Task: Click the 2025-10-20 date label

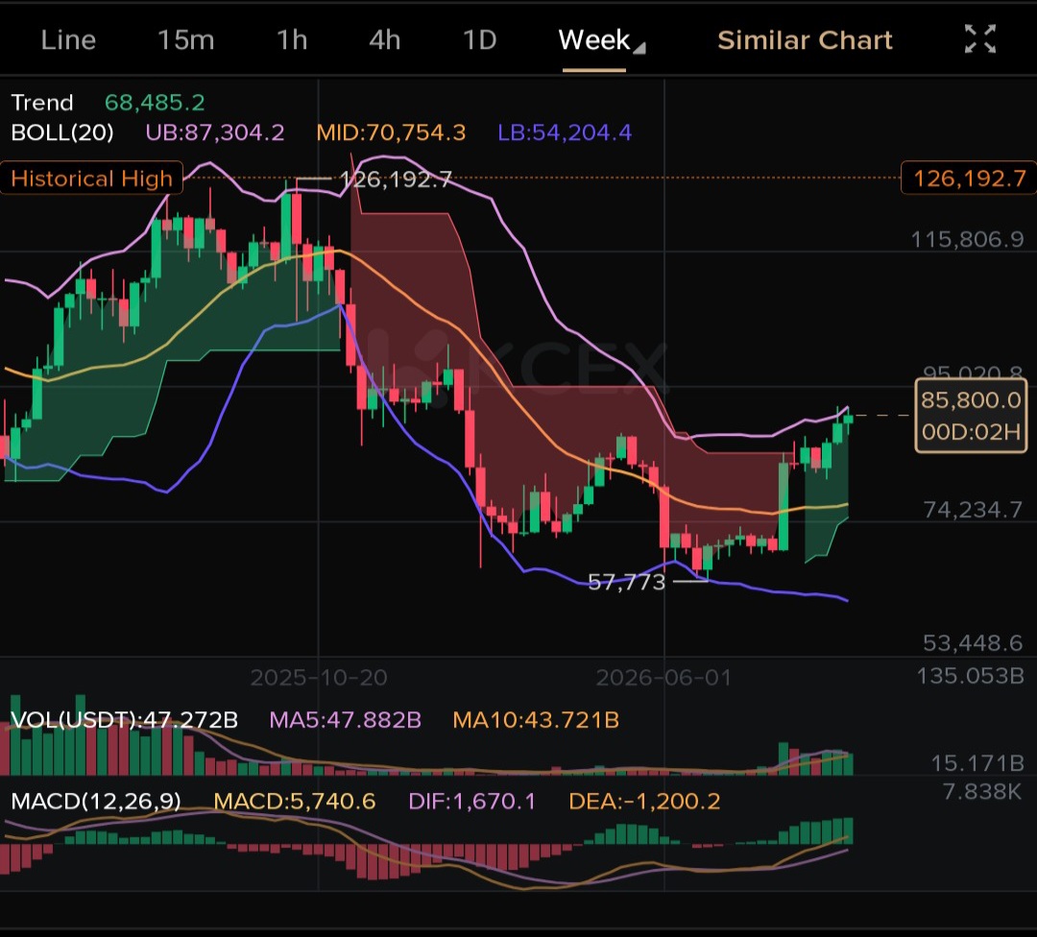Action: pos(319,677)
